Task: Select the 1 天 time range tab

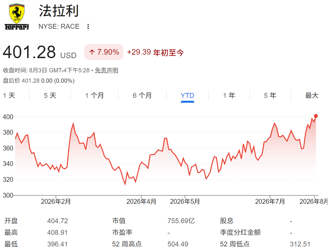Action: [9, 95]
